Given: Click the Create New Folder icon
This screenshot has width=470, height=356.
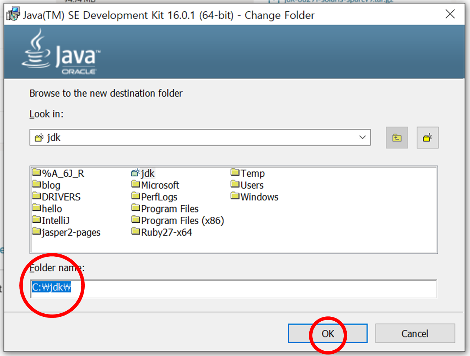Looking at the screenshot, I should pos(428,138).
